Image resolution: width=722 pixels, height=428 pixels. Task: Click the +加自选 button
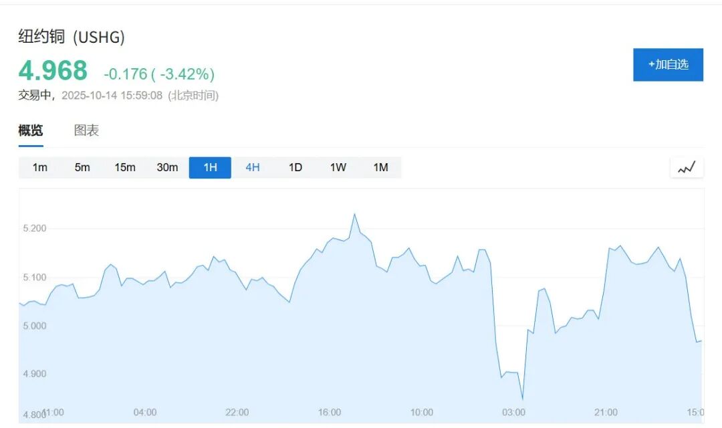click(668, 65)
